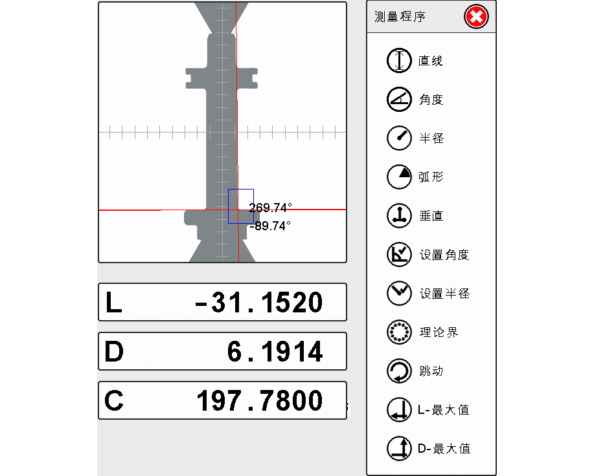Open the 设置角度 set-angle icon
This screenshot has width=594, height=476.
point(399,254)
